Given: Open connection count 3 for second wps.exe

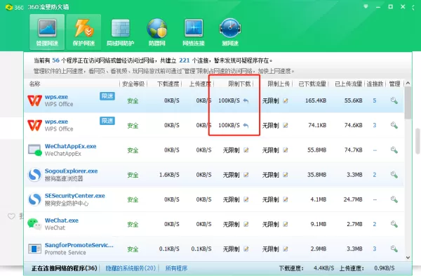Looking at the screenshot, I should pyautogui.click(x=375, y=126).
